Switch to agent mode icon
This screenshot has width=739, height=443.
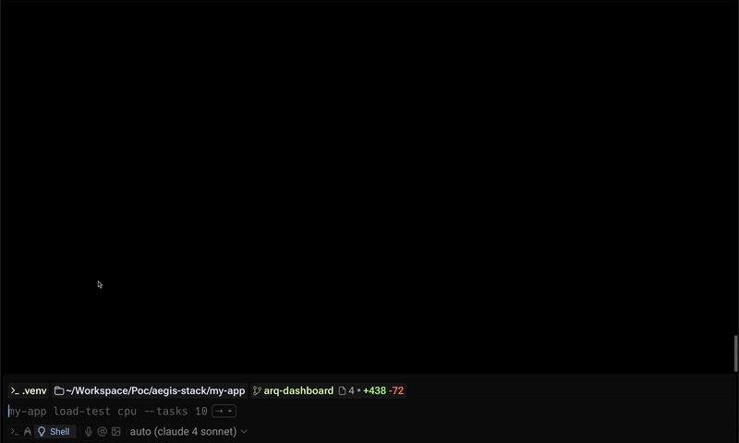coord(28,432)
